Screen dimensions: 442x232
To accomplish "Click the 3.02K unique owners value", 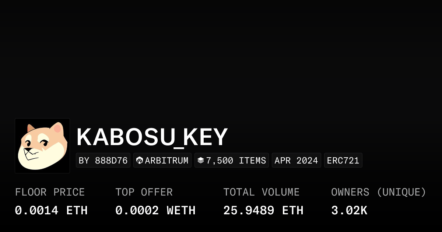I will coord(349,211).
